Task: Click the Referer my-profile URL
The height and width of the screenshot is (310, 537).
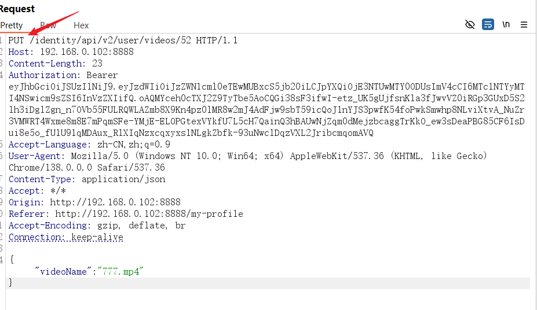Action: tap(149, 214)
